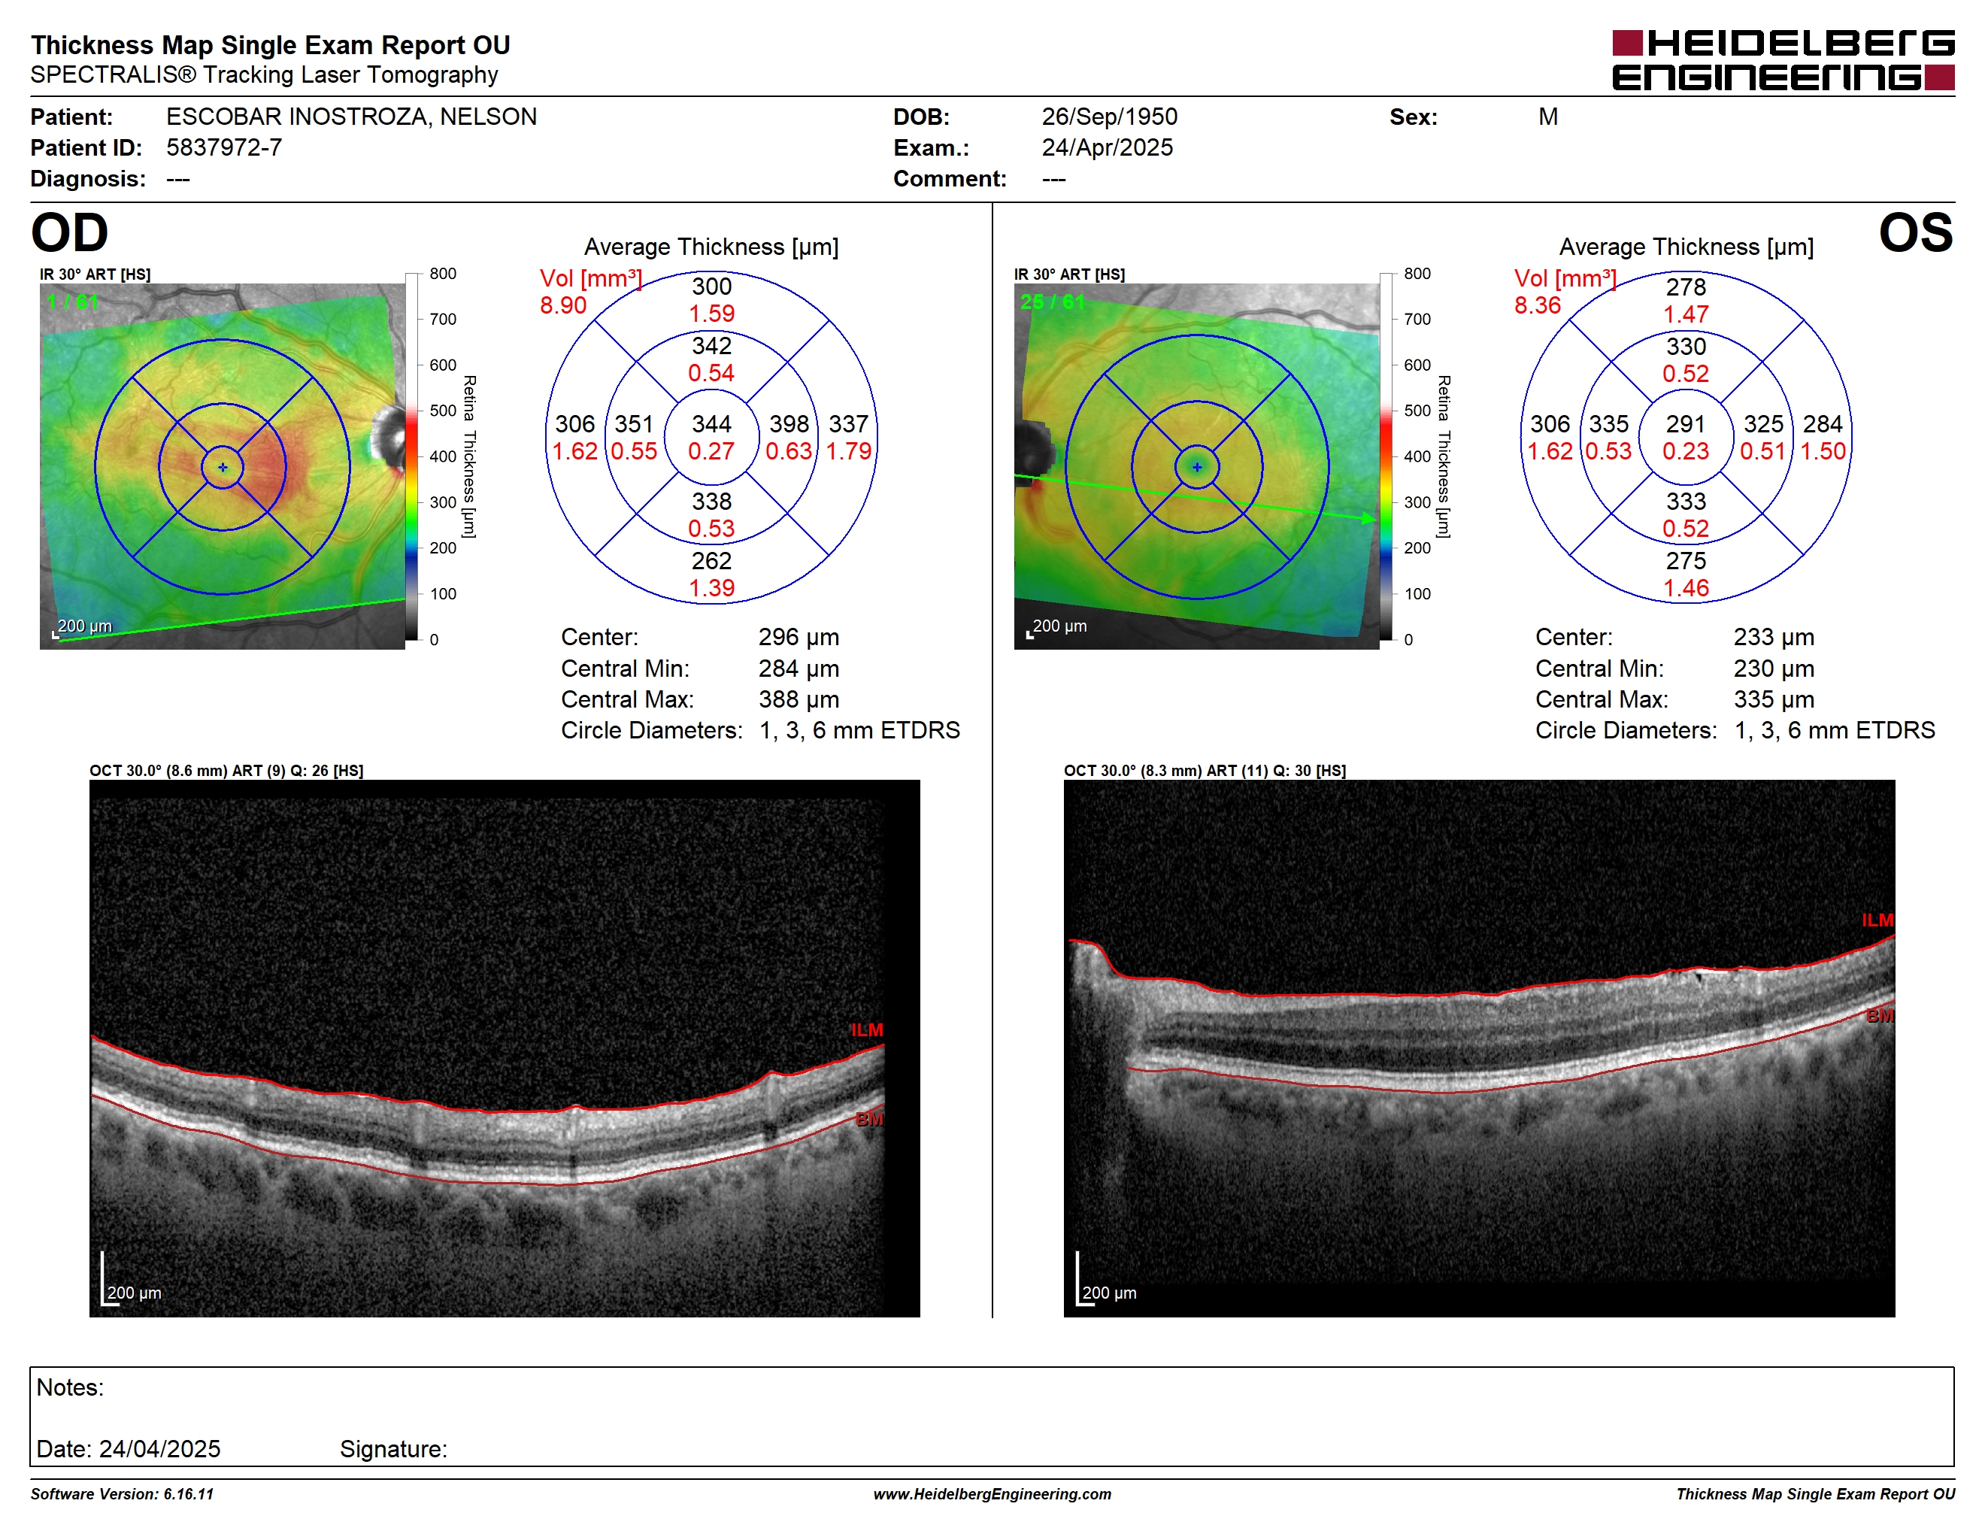
Task: Click the Date: 24/04/2025 entry
Action: click(128, 1448)
